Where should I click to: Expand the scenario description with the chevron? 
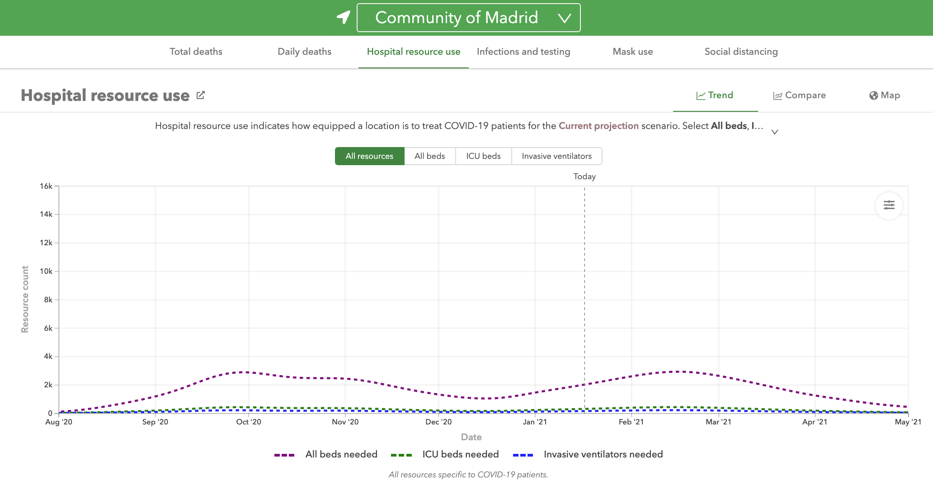[x=774, y=131]
